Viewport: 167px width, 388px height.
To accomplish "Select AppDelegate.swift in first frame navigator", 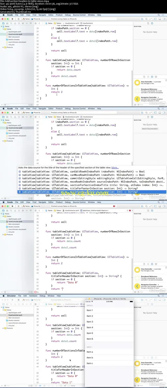I will point(15,32).
